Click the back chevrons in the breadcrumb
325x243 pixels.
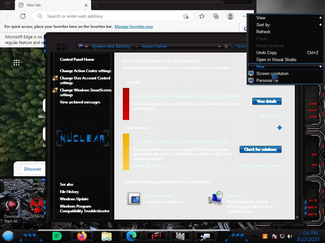pyautogui.click(x=86, y=46)
